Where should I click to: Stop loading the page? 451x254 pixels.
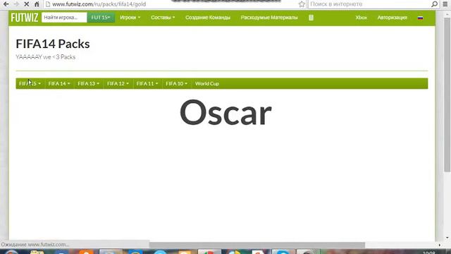click(x=27, y=4)
